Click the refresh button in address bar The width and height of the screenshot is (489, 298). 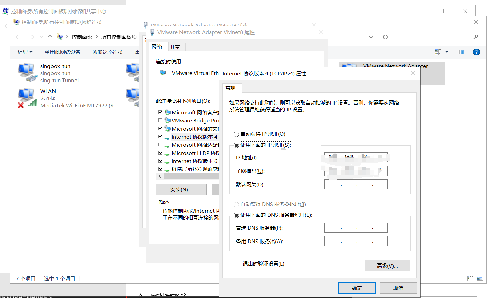[385, 37]
